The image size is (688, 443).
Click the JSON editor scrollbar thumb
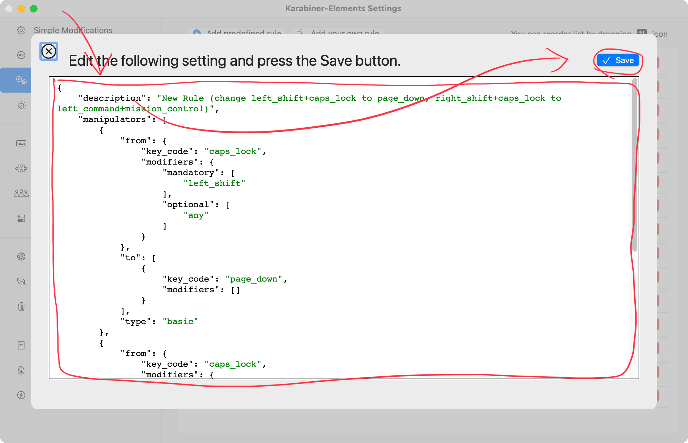click(x=635, y=165)
